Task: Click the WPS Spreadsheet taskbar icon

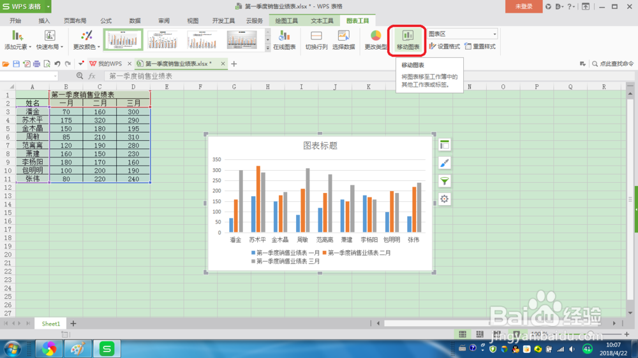Action: (x=107, y=349)
